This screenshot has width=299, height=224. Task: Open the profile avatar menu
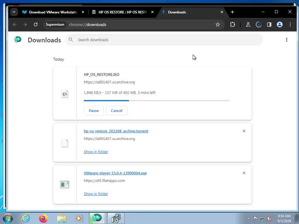[x=279, y=24]
